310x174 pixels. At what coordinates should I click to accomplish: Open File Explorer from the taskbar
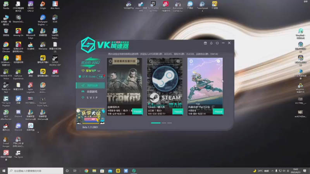point(94,171)
